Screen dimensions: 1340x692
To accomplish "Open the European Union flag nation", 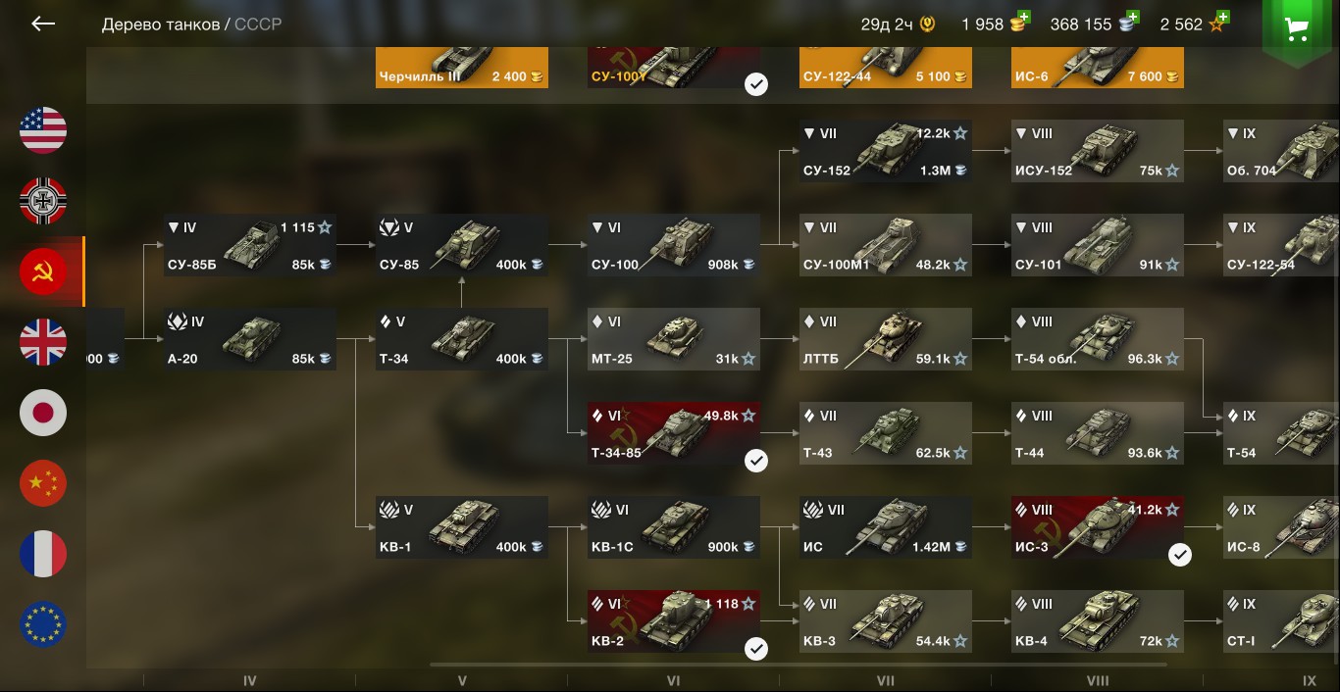I will coord(43,624).
